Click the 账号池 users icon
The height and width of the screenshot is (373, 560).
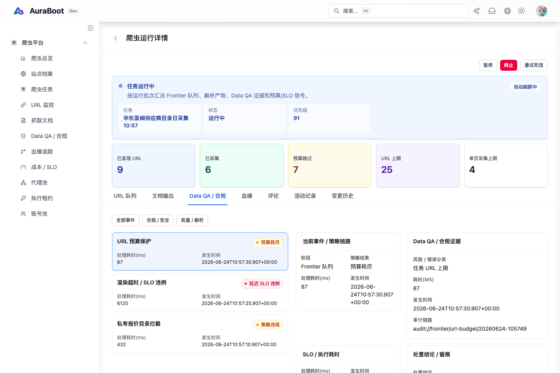[23, 214]
